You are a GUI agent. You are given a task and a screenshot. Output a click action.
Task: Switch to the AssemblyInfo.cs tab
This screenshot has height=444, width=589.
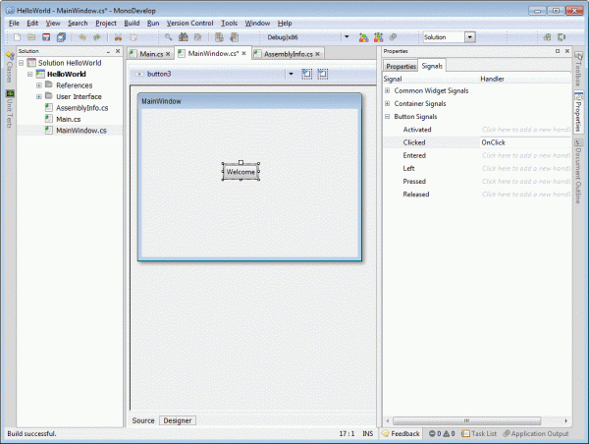288,54
